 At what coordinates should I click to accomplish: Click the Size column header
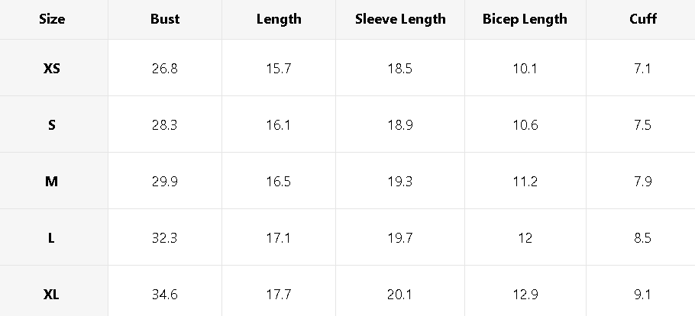click(x=52, y=19)
